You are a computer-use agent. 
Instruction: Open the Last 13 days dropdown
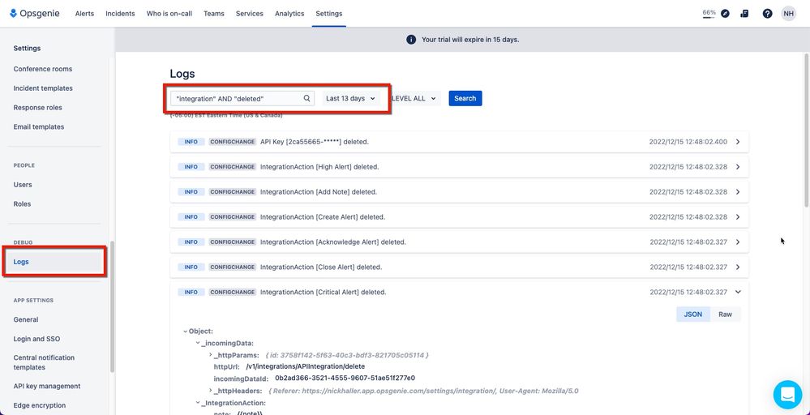point(351,98)
